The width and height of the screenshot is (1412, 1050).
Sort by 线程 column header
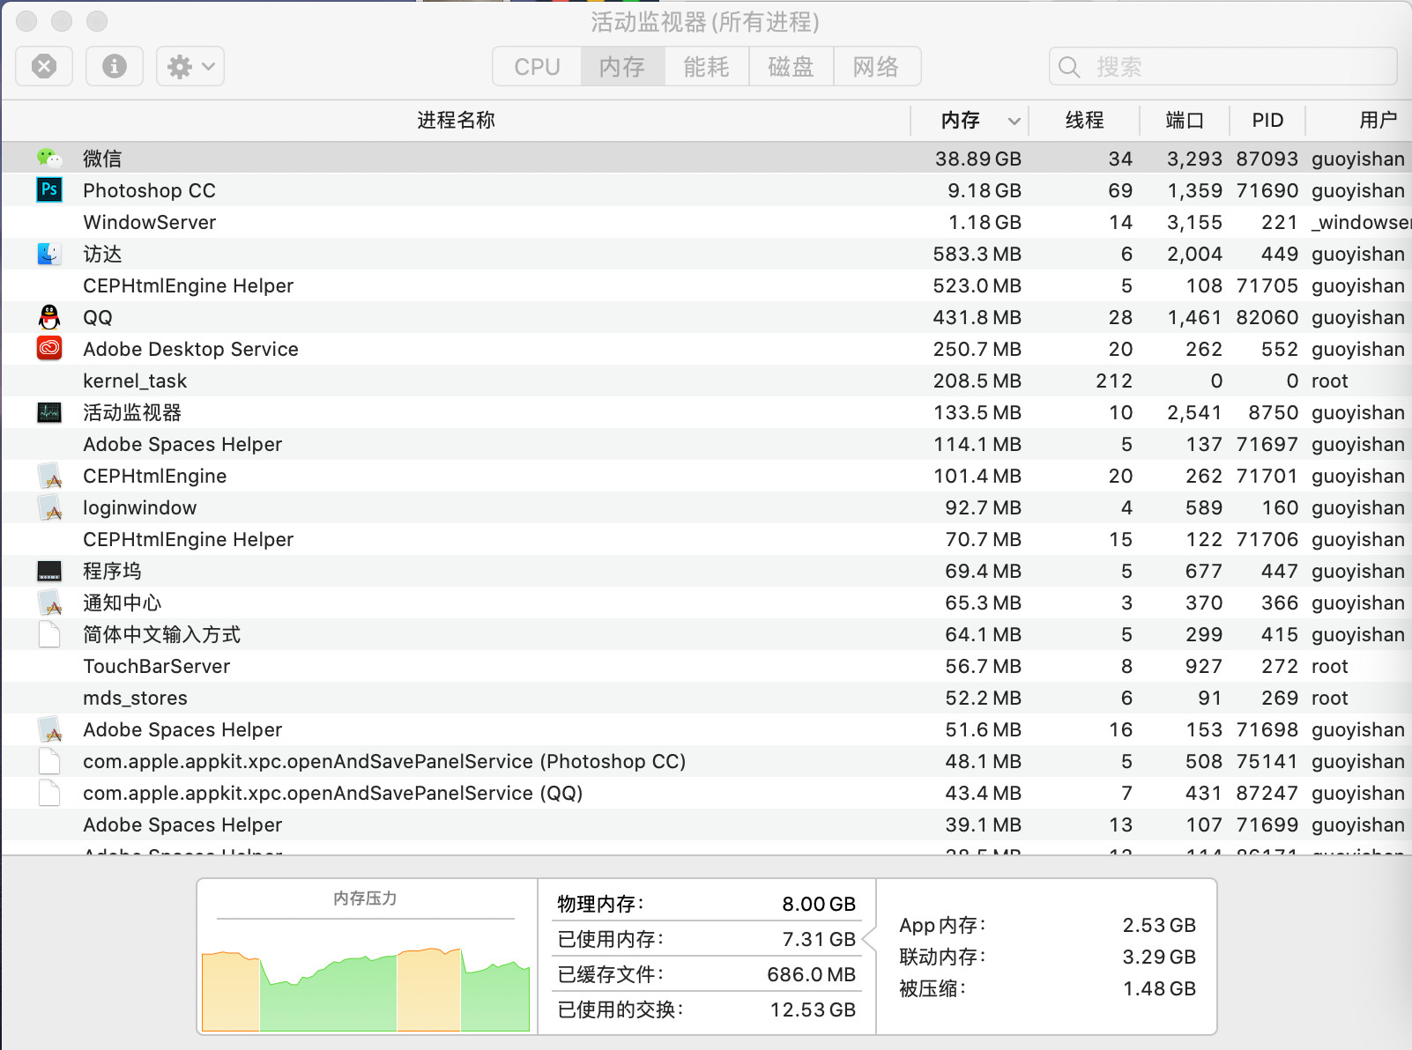click(1084, 120)
